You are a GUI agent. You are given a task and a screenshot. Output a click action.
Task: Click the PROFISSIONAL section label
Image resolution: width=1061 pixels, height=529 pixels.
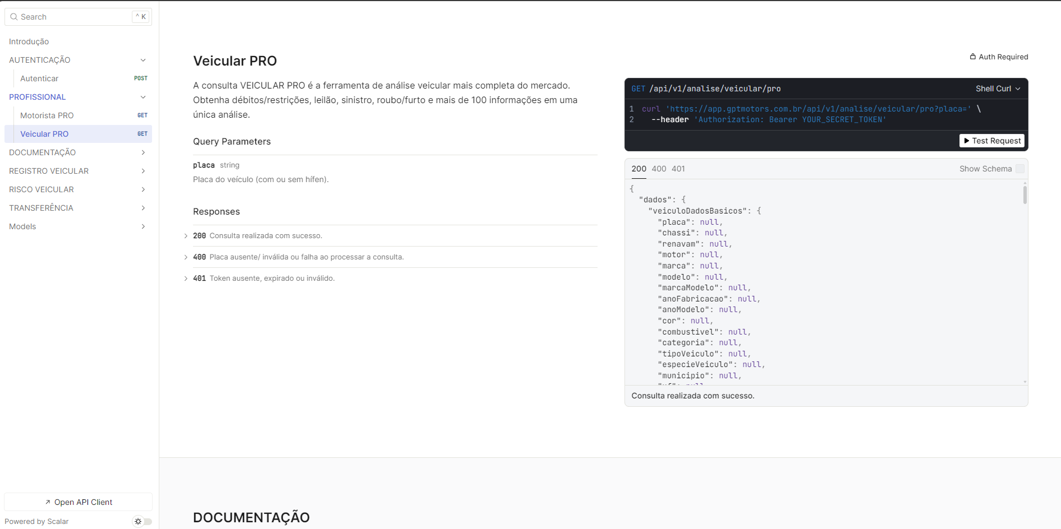tap(38, 97)
